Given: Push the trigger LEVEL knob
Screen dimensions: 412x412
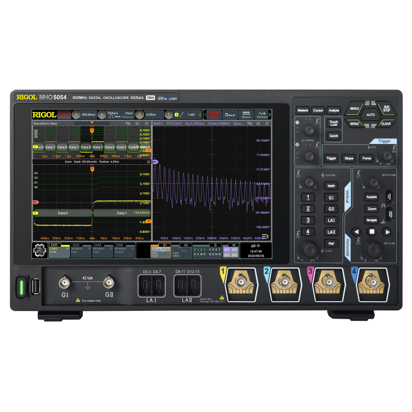Looking at the screenshot, I should [387, 156].
